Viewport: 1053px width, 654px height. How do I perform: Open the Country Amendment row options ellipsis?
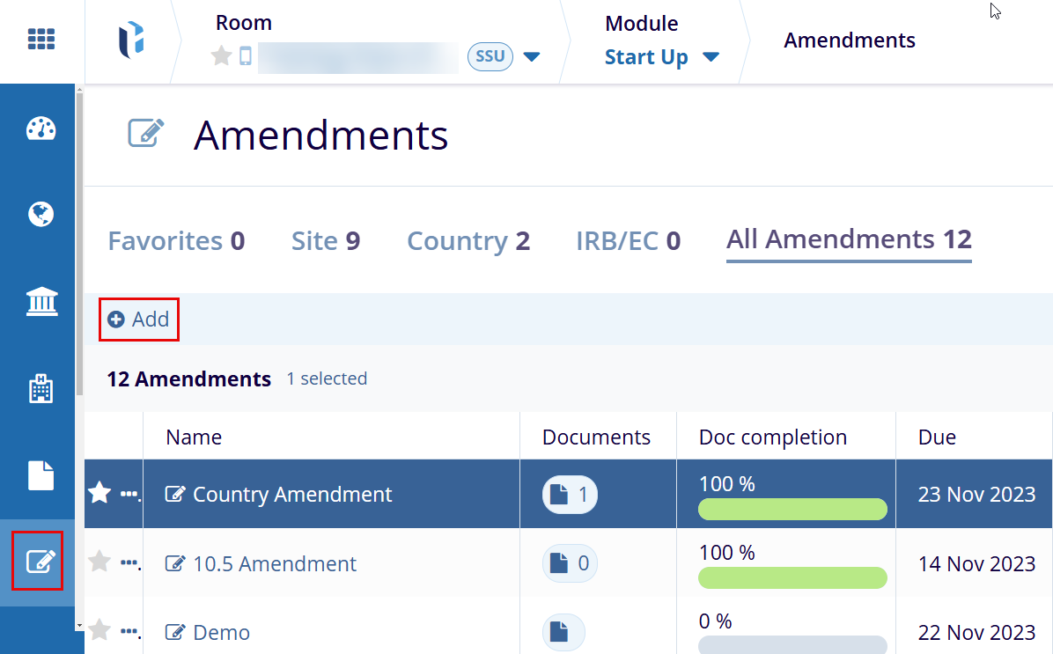[x=129, y=495]
